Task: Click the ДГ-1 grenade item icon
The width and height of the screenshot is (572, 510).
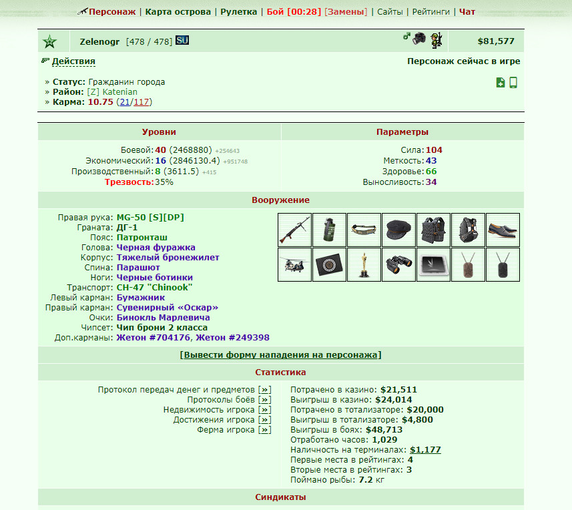Action: (329, 230)
